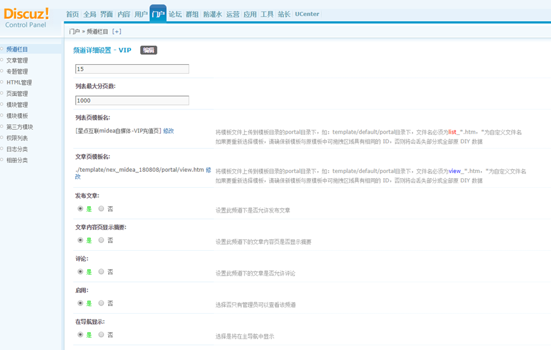
Task: Click 修改 link for 列表页模板名
Action: coord(169,131)
